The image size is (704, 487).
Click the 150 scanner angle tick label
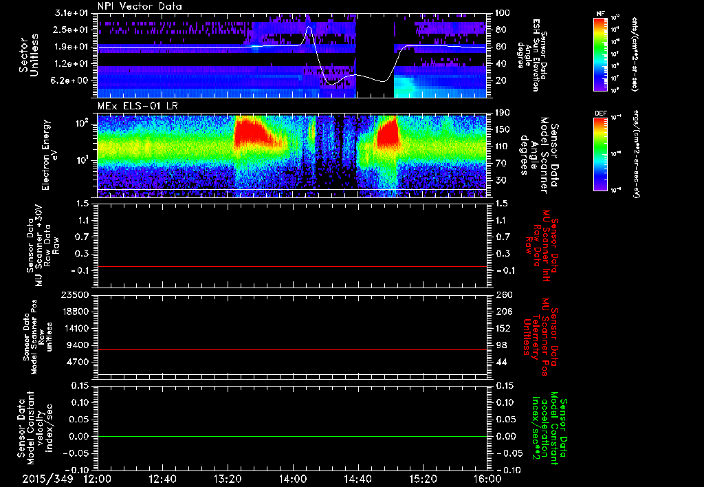pos(500,130)
